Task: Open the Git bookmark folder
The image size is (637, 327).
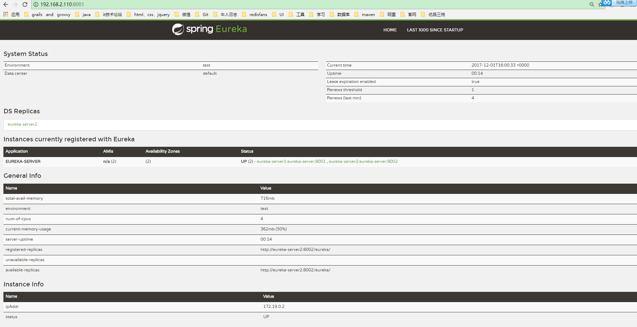Action: click(202, 14)
